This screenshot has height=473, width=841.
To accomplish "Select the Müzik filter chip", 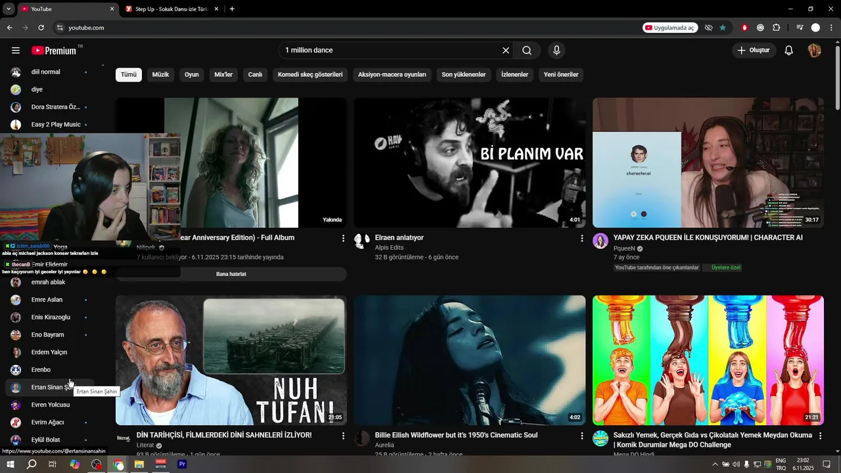I will pyautogui.click(x=160, y=75).
